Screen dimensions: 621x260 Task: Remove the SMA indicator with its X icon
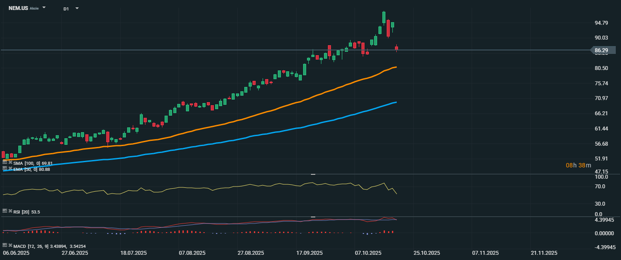point(10,163)
